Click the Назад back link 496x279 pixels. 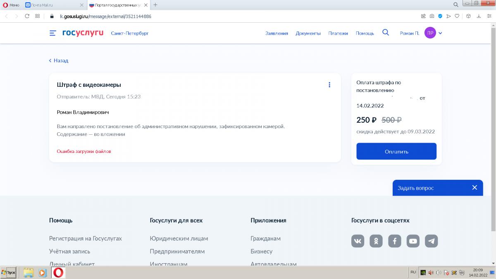coord(58,60)
